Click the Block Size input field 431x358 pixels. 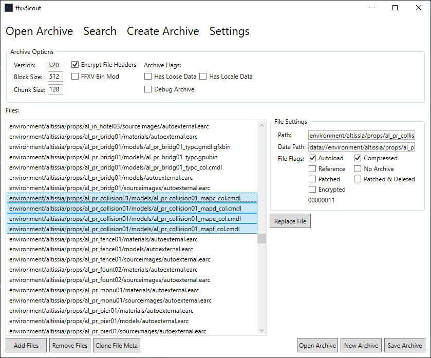[x=55, y=77]
